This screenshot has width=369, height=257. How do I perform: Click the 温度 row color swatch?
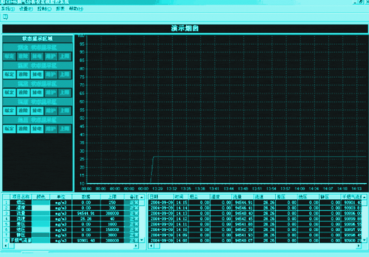click(41, 208)
